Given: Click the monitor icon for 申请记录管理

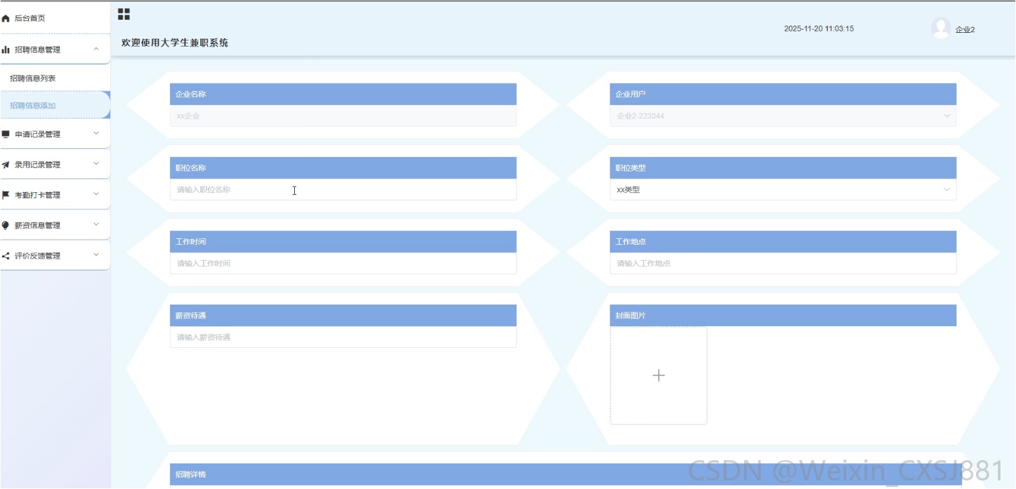Looking at the screenshot, I should point(6,135).
